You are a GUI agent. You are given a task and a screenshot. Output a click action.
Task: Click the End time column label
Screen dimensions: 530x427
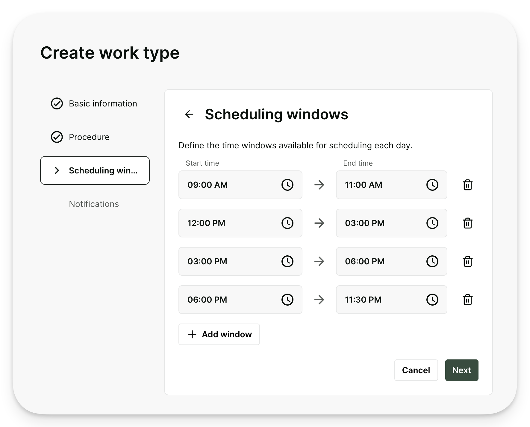(x=358, y=163)
